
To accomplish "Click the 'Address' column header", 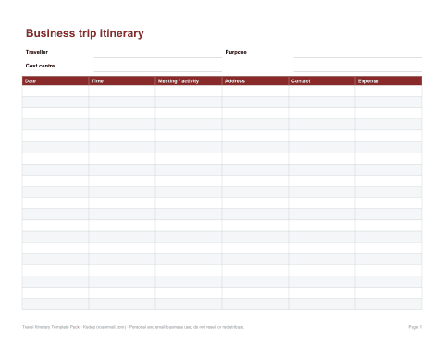I will (255, 80).
